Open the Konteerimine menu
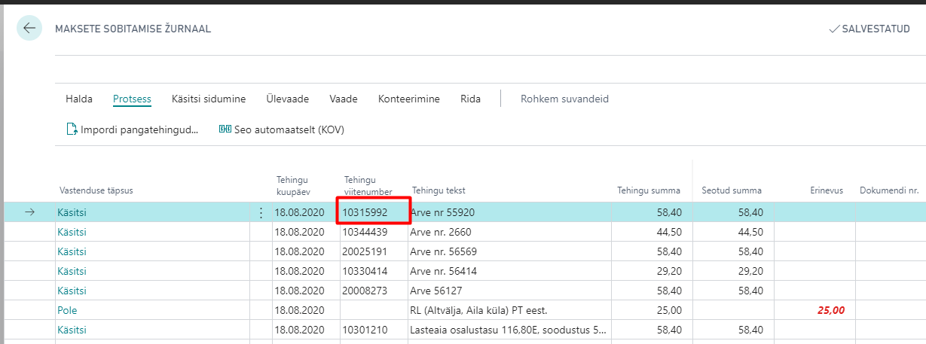Viewport: 926px width, 344px height. pyautogui.click(x=408, y=99)
